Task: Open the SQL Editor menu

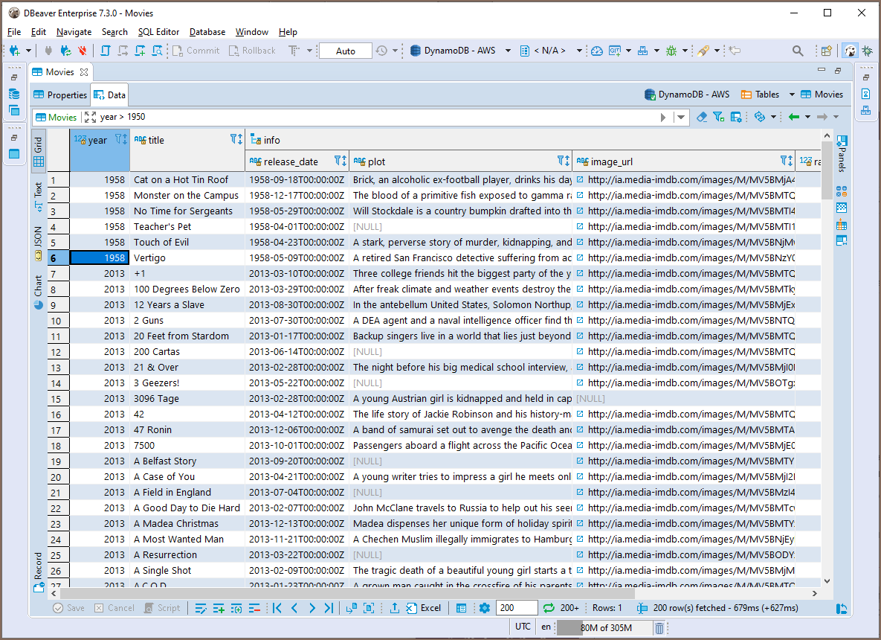Action: point(158,32)
